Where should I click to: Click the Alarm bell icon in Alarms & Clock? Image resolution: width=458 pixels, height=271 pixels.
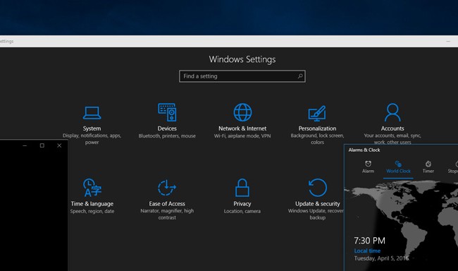368,164
